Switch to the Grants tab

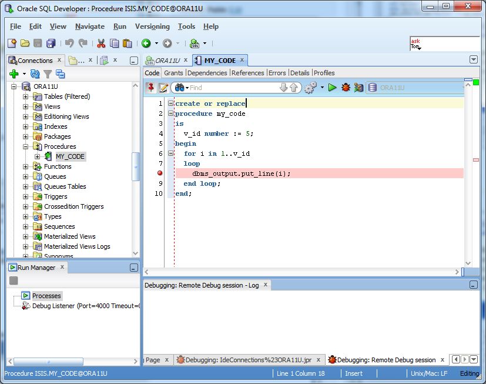[x=173, y=73]
